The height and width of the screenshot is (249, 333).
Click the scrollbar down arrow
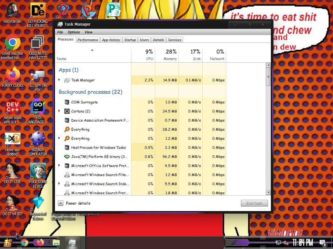coord(268,193)
